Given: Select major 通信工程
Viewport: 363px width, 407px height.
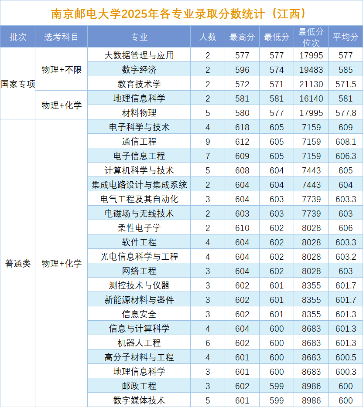Looking at the screenshot, I should (x=139, y=142).
